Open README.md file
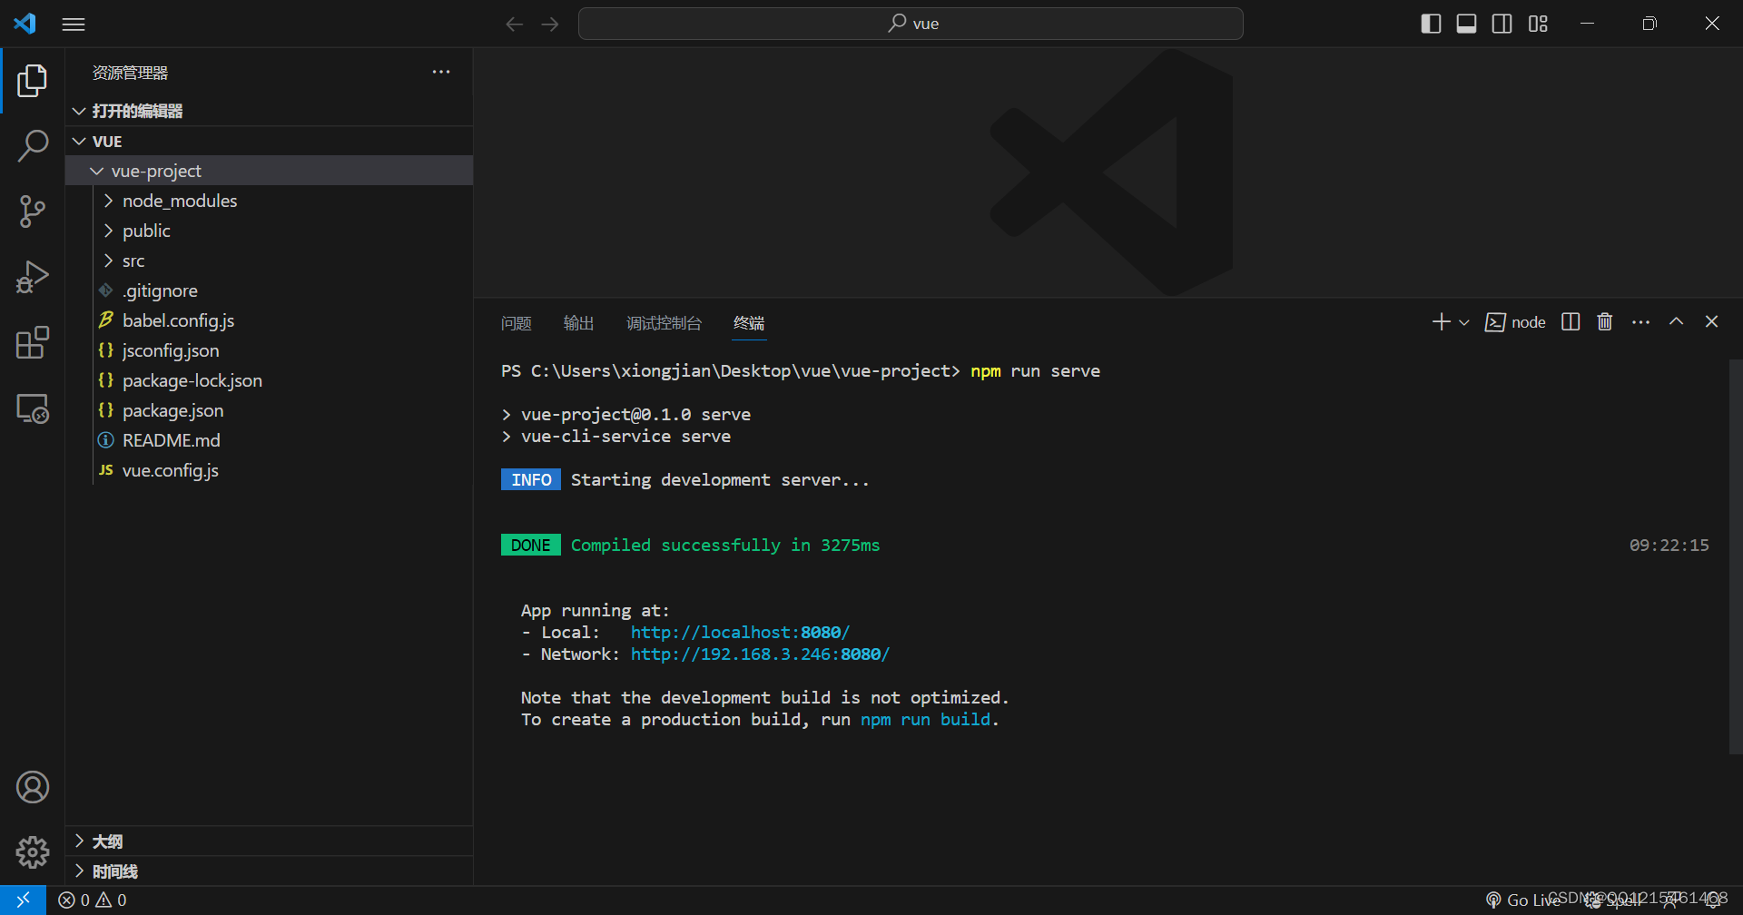The image size is (1743, 915). pos(270,440)
